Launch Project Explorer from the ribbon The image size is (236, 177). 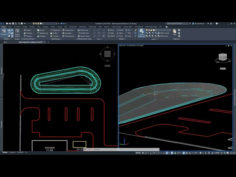(x=17, y=33)
